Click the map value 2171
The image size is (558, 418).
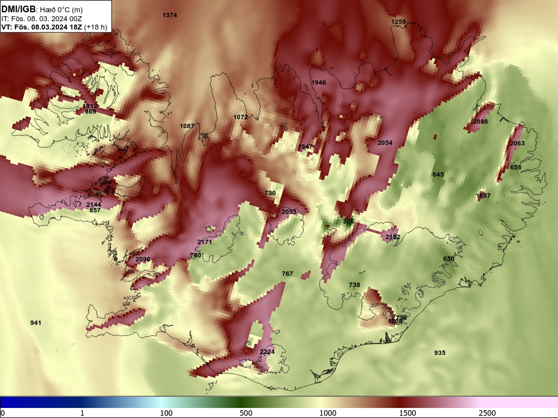tap(205, 242)
